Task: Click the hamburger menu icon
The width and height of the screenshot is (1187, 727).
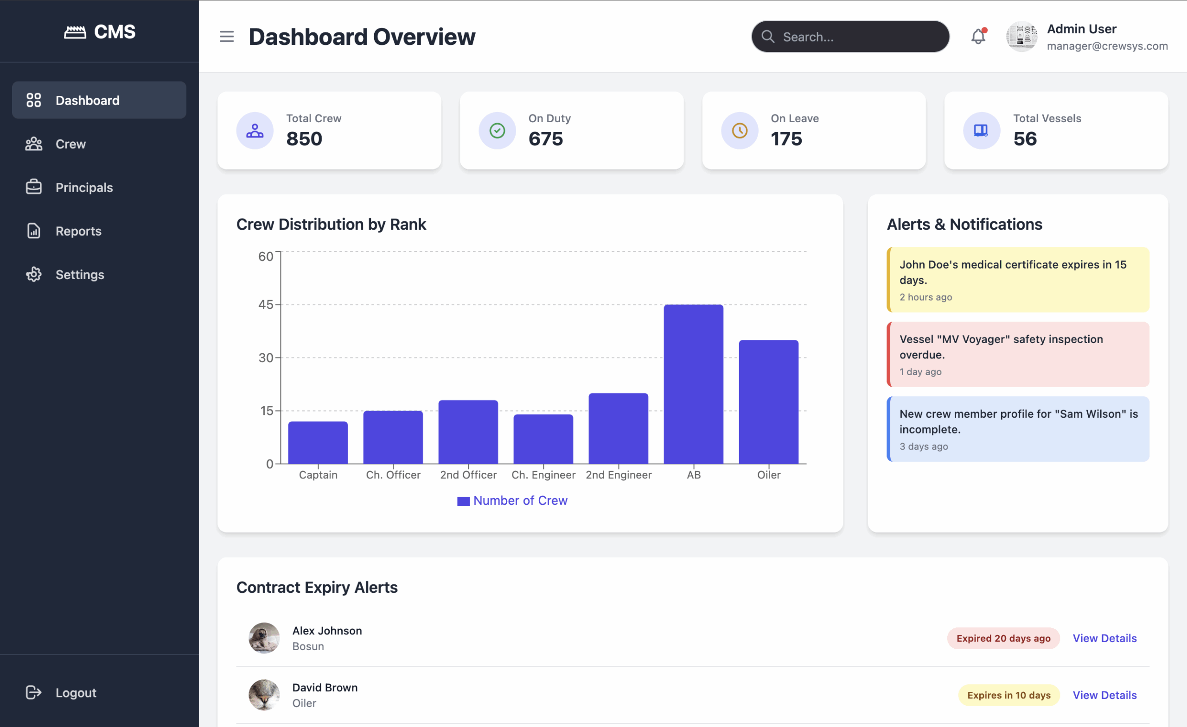Action: pyautogui.click(x=226, y=37)
